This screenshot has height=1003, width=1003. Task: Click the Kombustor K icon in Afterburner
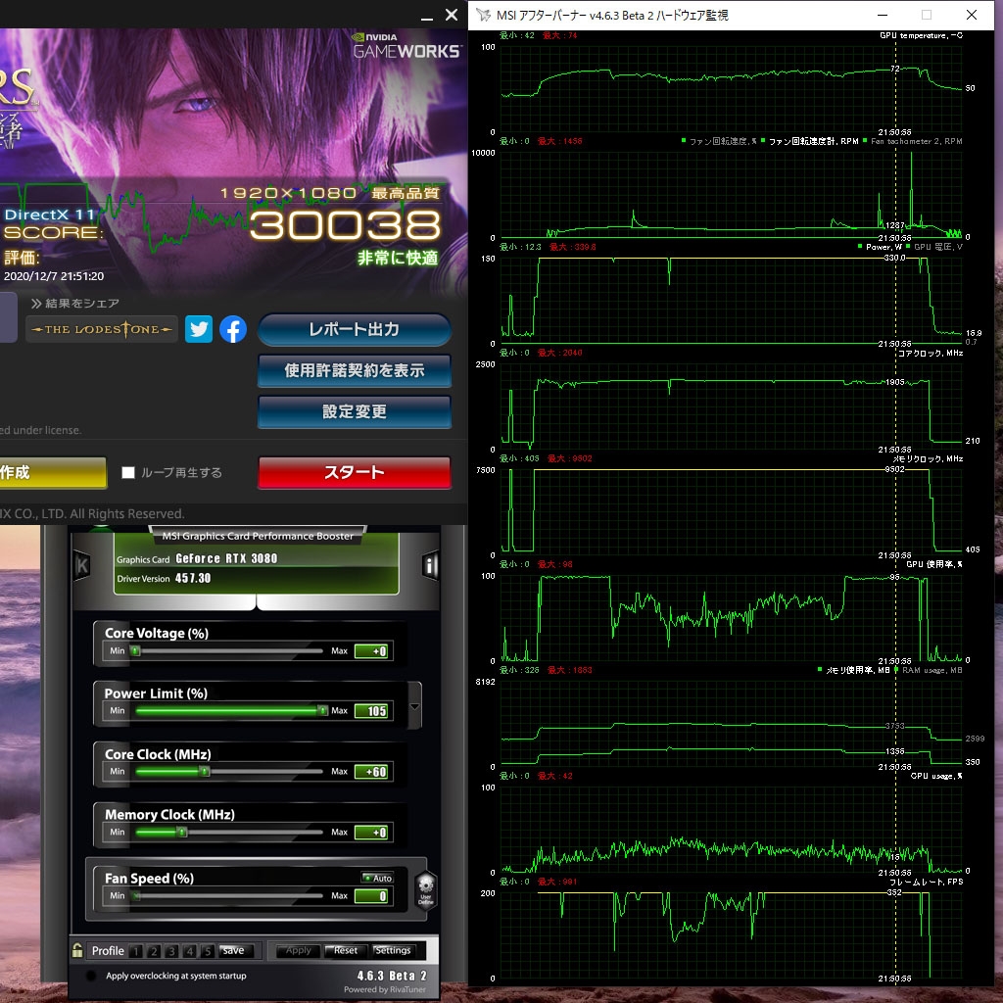(x=82, y=565)
